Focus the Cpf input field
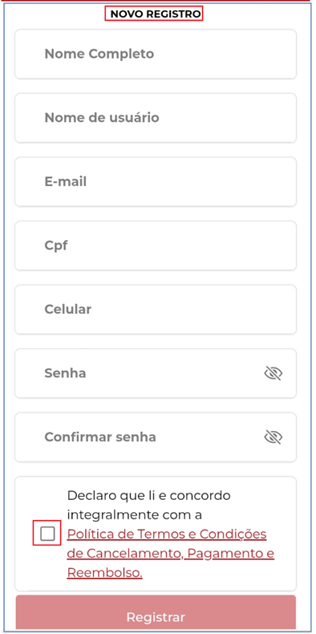 [x=156, y=246]
